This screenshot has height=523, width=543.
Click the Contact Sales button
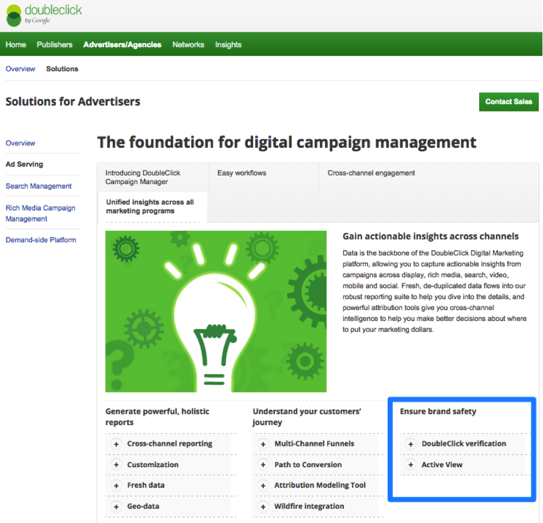click(x=508, y=102)
